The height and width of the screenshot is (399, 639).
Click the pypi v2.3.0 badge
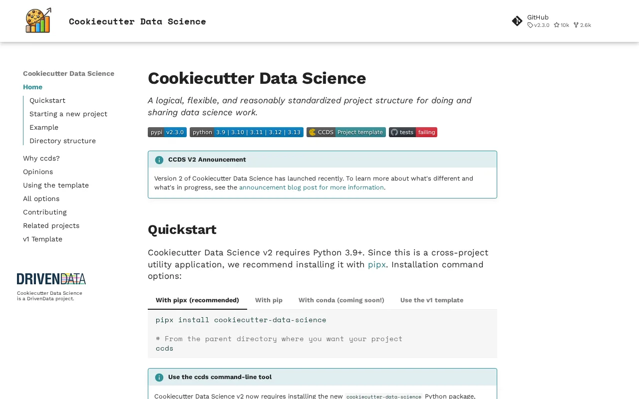[x=167, y=132]
